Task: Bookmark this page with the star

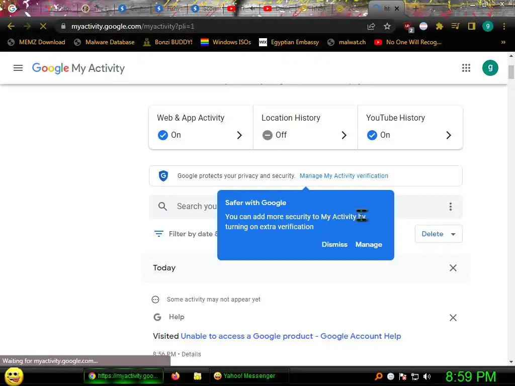Action: click(387, 26)
